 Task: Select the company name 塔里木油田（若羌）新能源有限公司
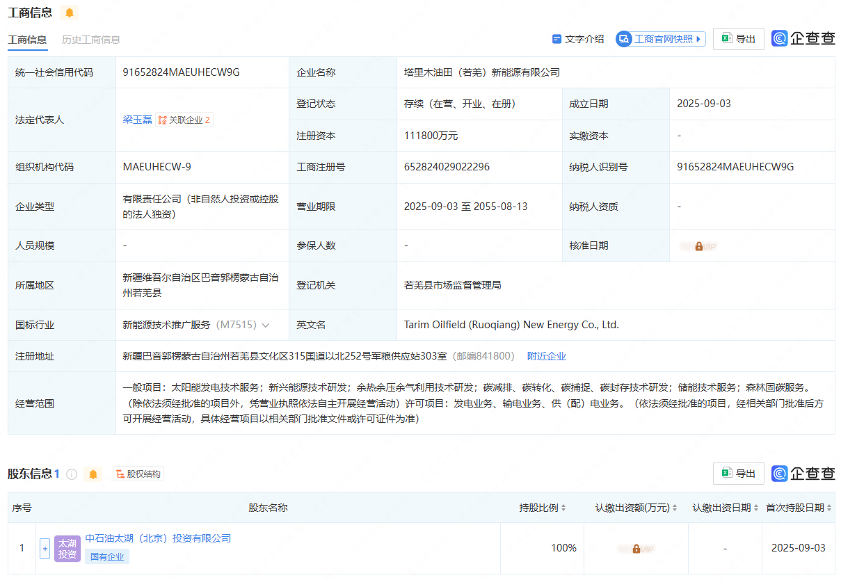(482, 72)
